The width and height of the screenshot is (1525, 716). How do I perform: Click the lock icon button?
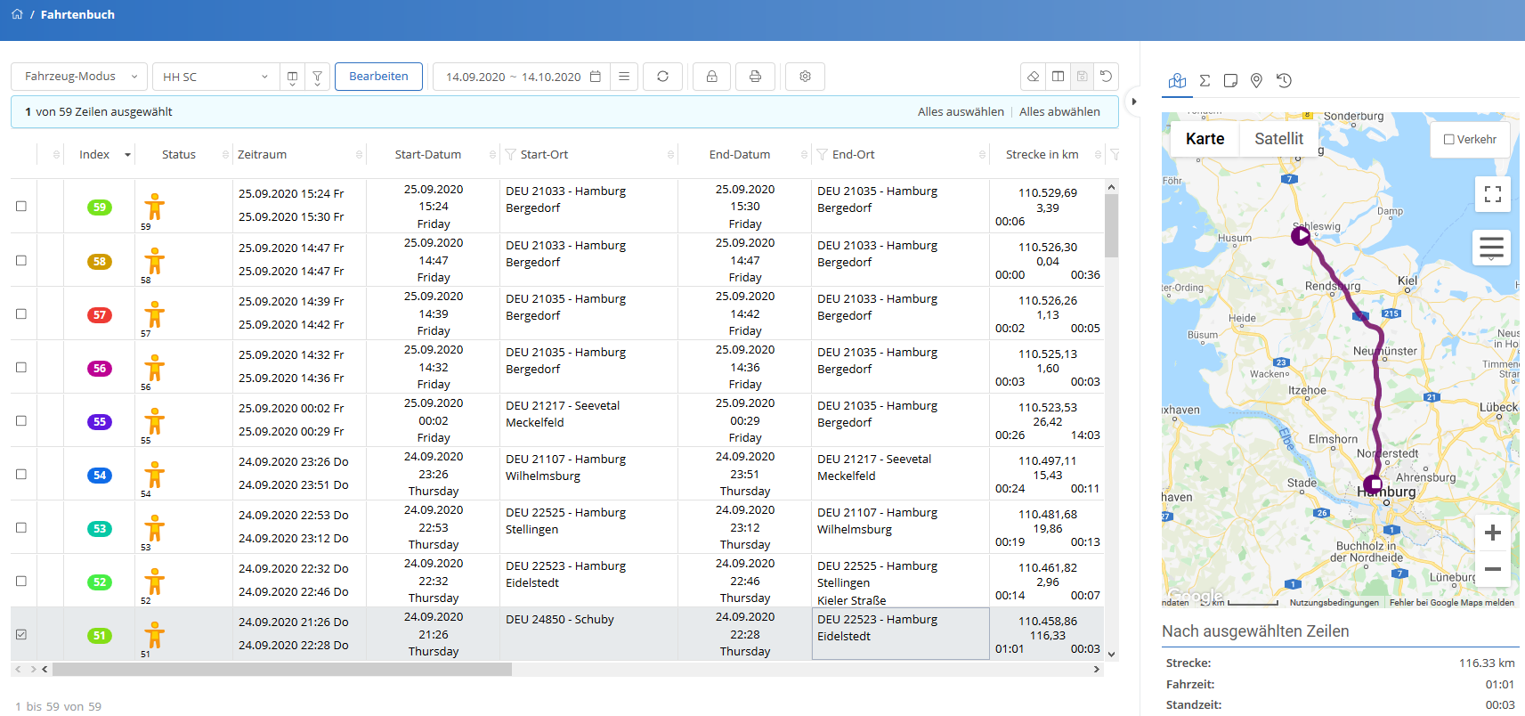(x=711, y=77)
